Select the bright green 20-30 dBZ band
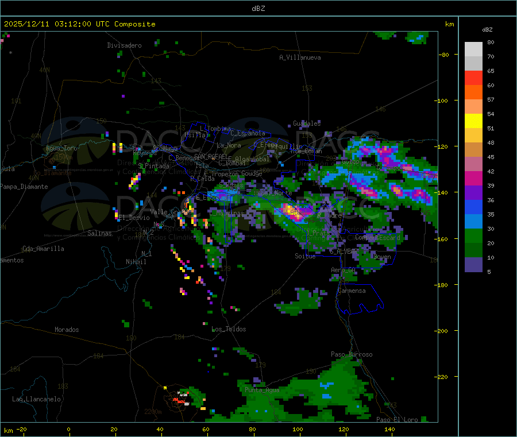 (x=473, y=235)
